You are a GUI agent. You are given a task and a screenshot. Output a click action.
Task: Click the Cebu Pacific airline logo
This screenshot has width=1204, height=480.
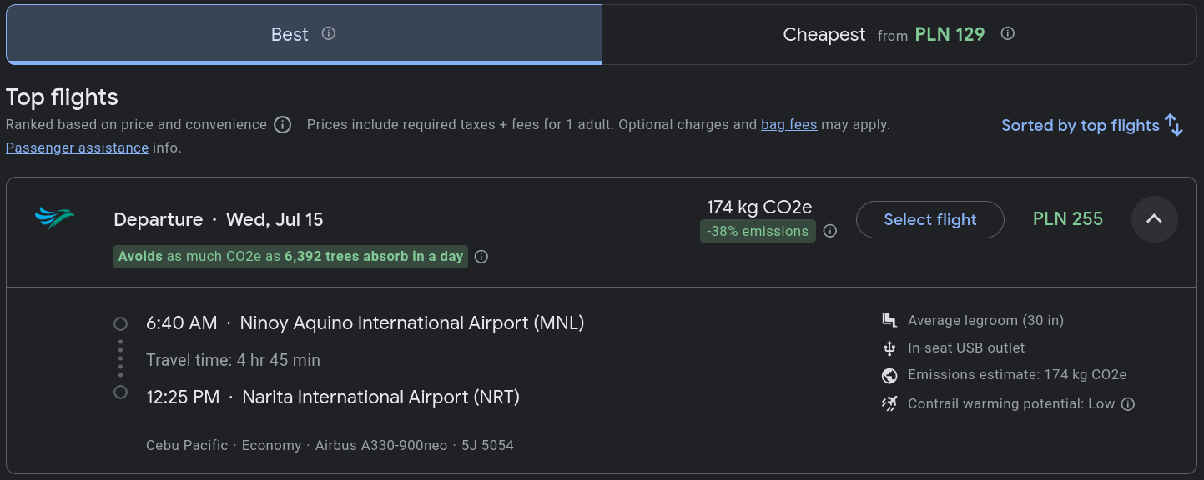[x=54, y=219]
